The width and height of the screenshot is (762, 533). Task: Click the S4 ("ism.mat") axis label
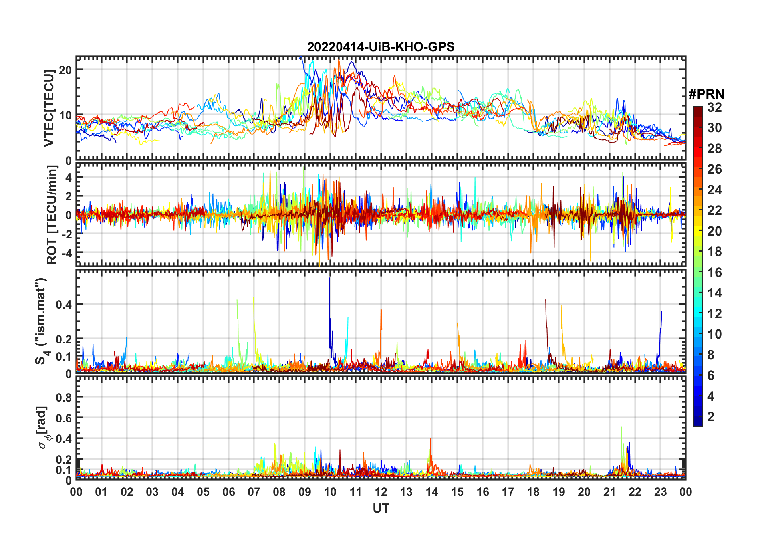coord(42,321)
